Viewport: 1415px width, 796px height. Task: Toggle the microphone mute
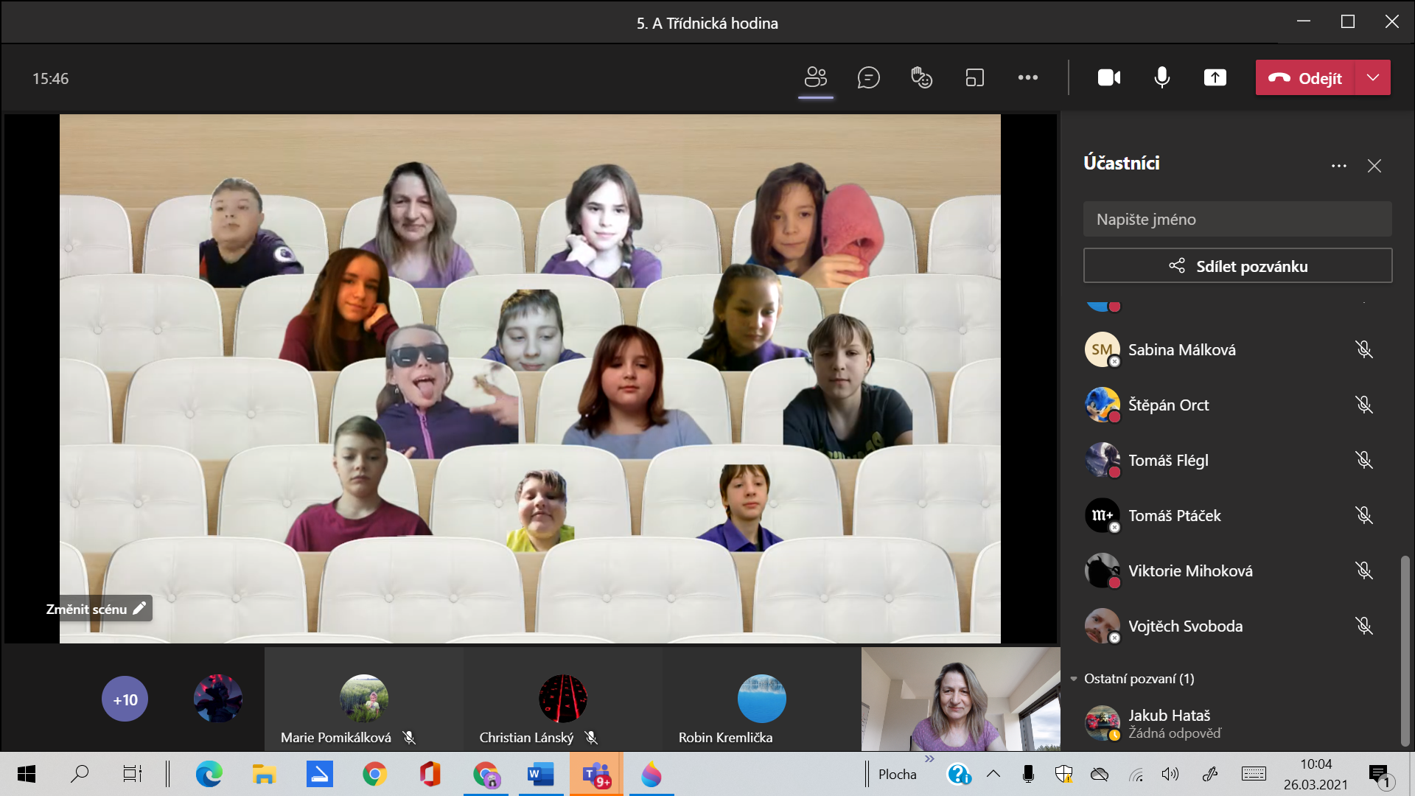pos(1161,77)
